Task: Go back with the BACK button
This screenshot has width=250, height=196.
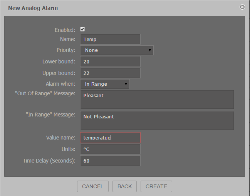Action: coord(124,186)
